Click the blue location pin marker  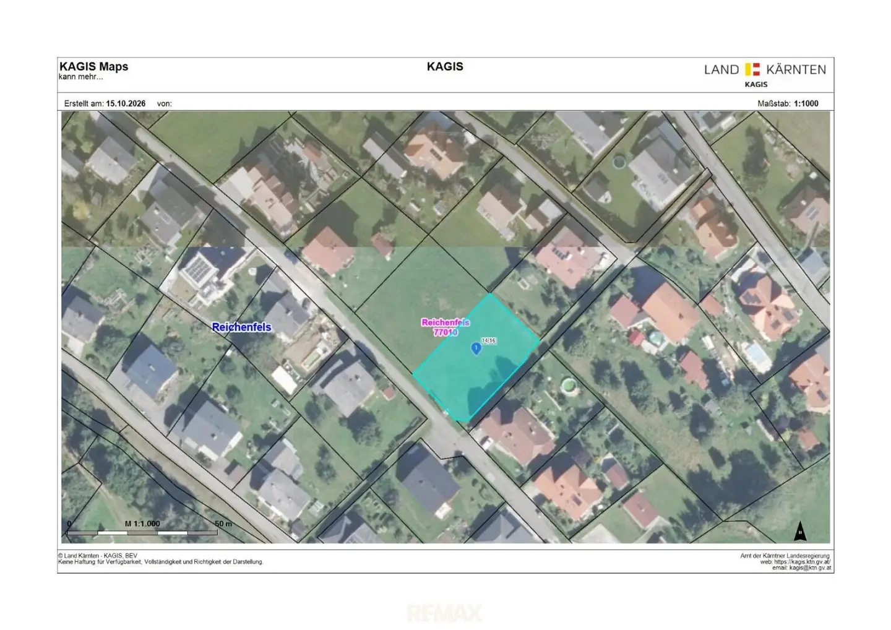(476, 349)
